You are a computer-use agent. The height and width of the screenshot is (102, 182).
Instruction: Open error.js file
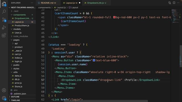tap(22, 83)
